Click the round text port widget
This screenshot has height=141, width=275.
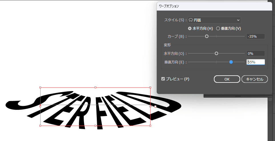tap(155, 106)
